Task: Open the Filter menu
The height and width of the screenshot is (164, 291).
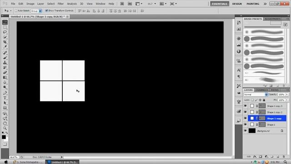Action: 60,4
